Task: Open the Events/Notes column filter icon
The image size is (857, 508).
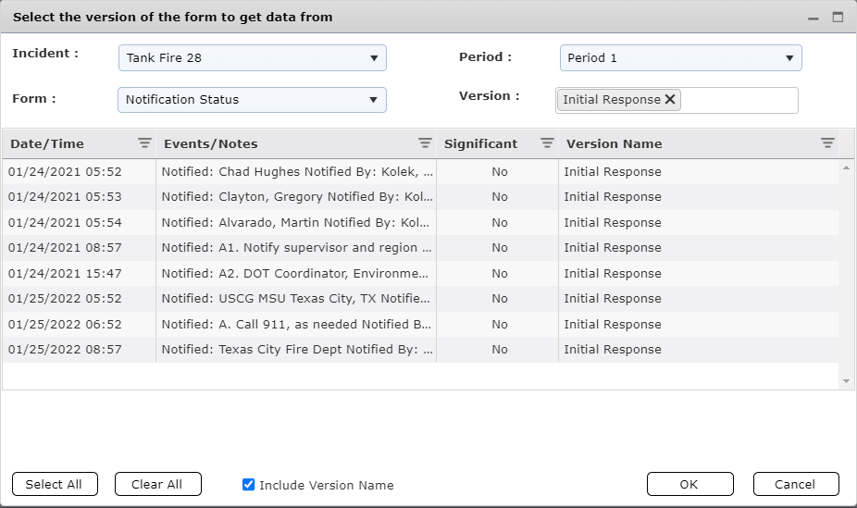Action: pos(425,143)
